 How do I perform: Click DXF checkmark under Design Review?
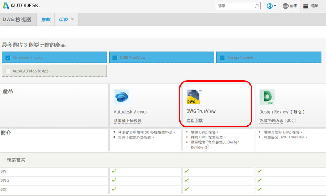[259, 189]
